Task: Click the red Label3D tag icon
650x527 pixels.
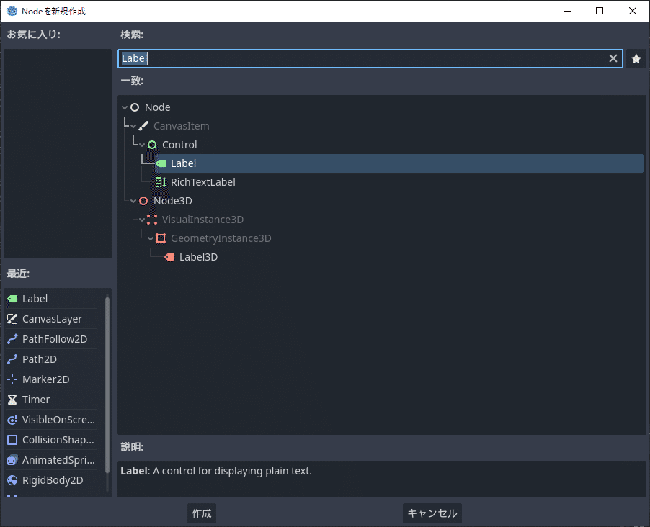Action: 169,257
